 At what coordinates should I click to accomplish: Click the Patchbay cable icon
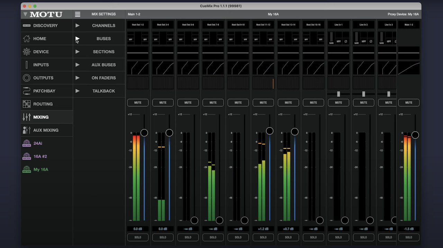(27, 91)
